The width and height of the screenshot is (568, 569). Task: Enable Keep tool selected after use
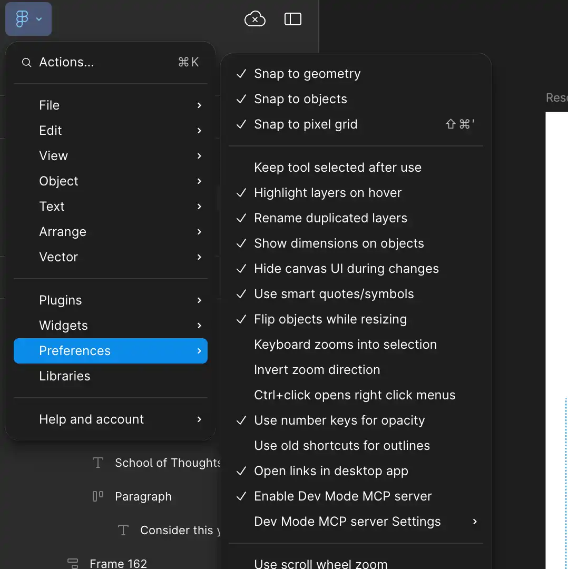pyautogui.click(x=356, y=168)
